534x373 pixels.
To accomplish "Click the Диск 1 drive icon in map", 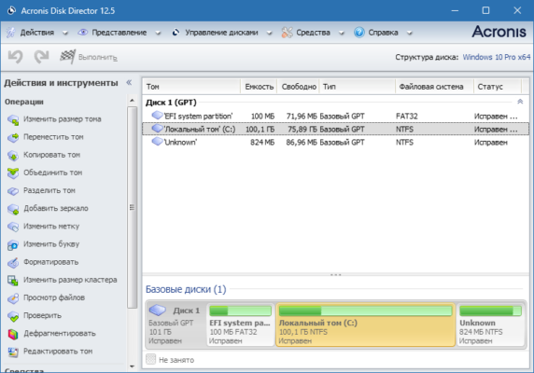I will click(x=158, y=310).
